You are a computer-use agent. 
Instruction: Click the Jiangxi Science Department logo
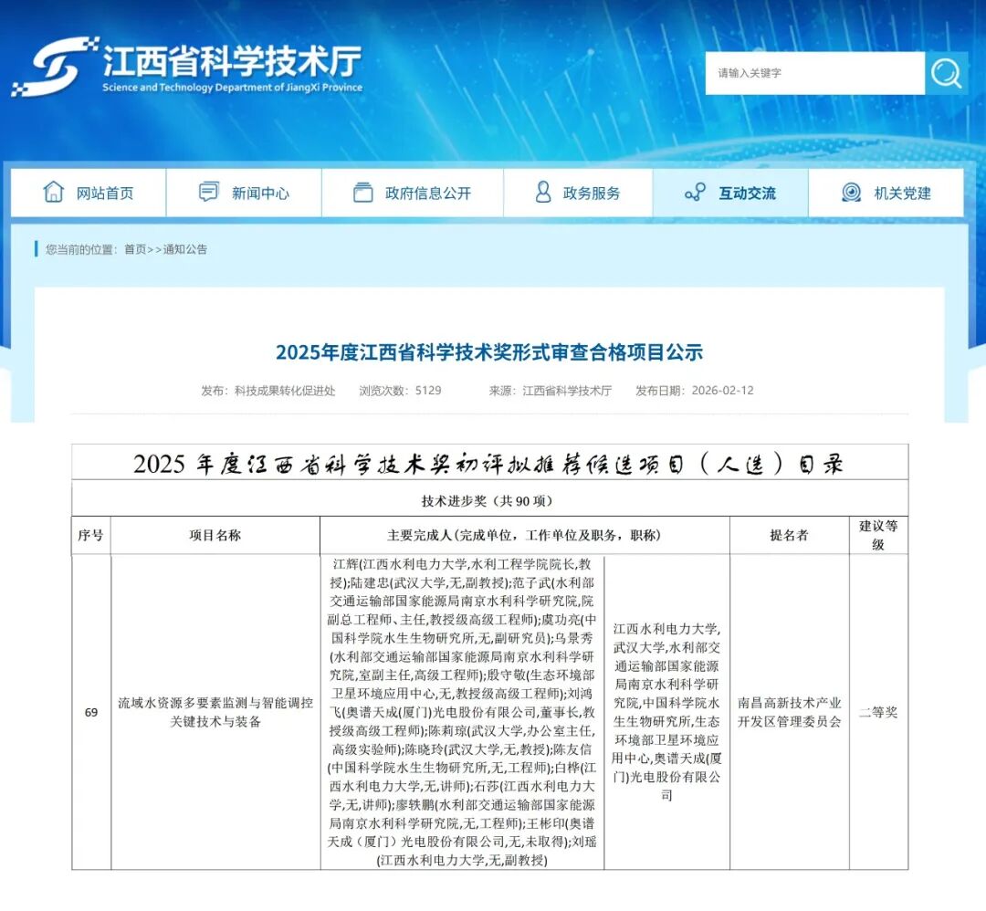pos(187,68)
